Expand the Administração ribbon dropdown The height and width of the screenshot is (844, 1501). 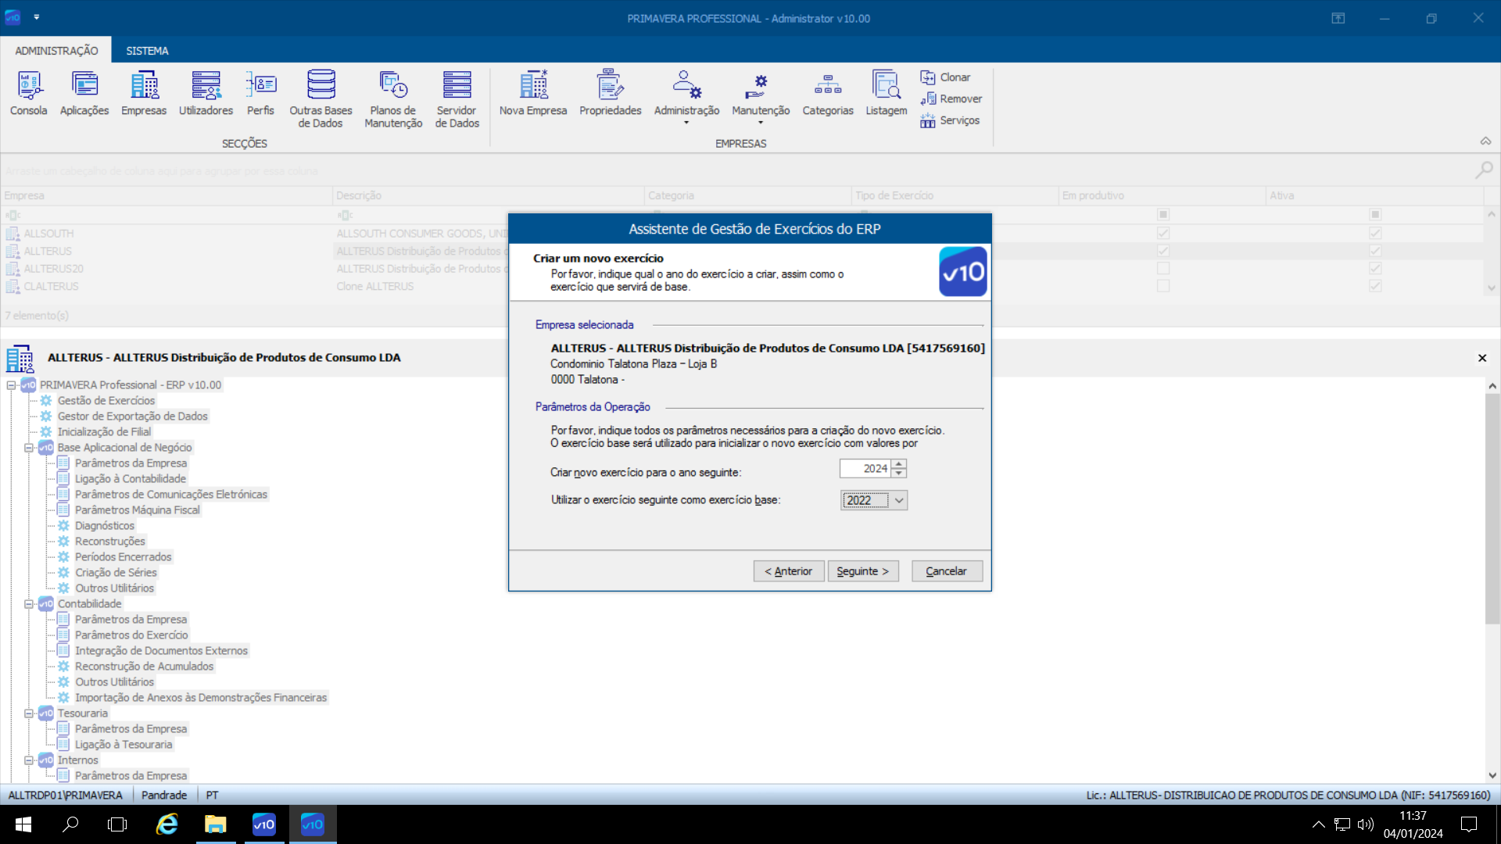pyautogui.click(x=686, y=123)
